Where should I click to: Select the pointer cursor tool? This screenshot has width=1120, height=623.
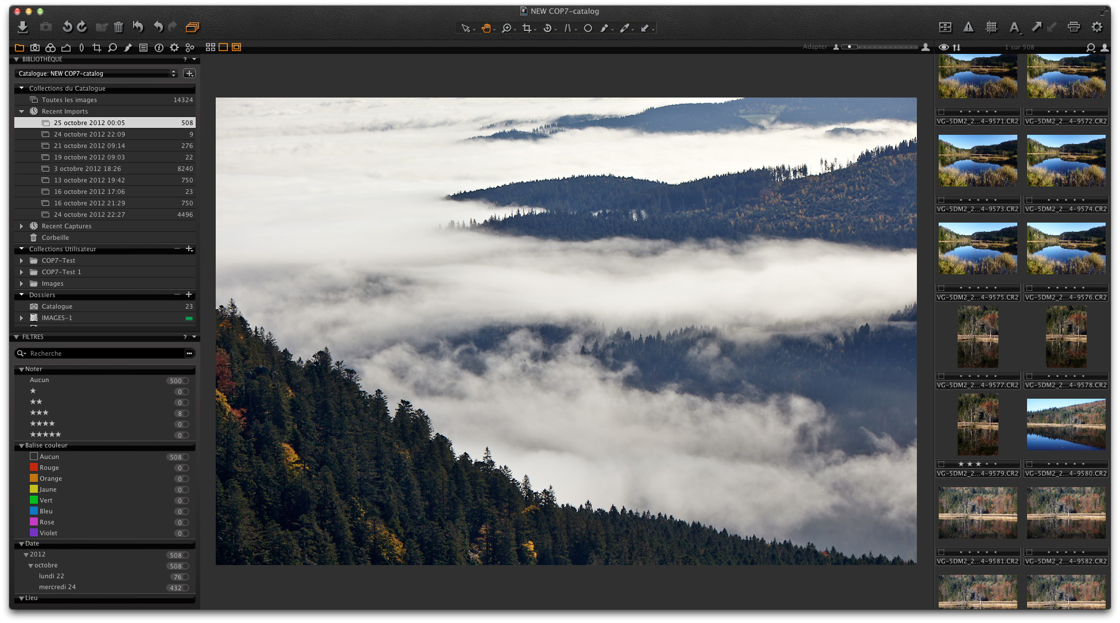(x=466, y=28)
